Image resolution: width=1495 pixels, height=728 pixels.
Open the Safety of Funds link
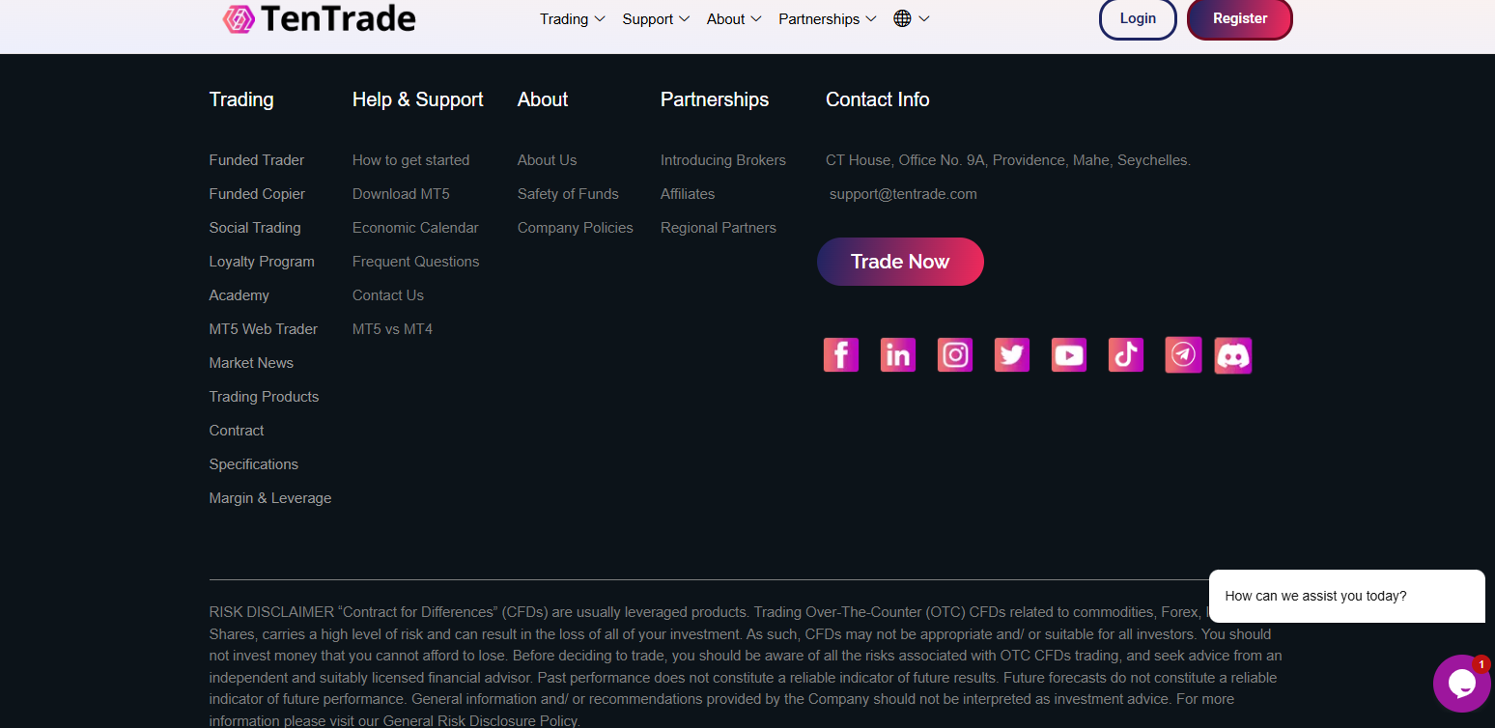tap(568, 194)
